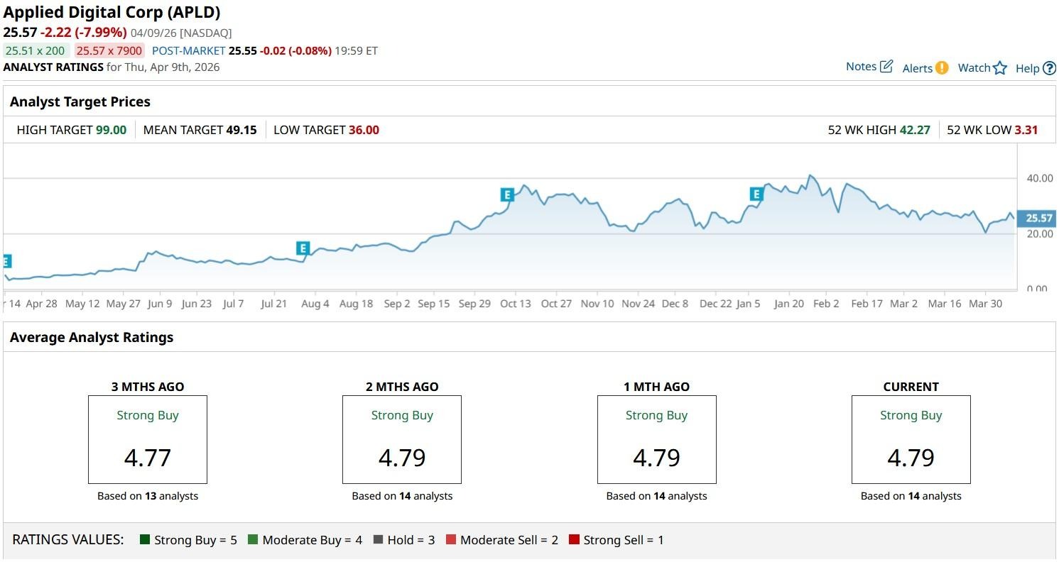1059x562 pixels.
Task: Click the Hold gray legend swatch
Action: point(378,540)
